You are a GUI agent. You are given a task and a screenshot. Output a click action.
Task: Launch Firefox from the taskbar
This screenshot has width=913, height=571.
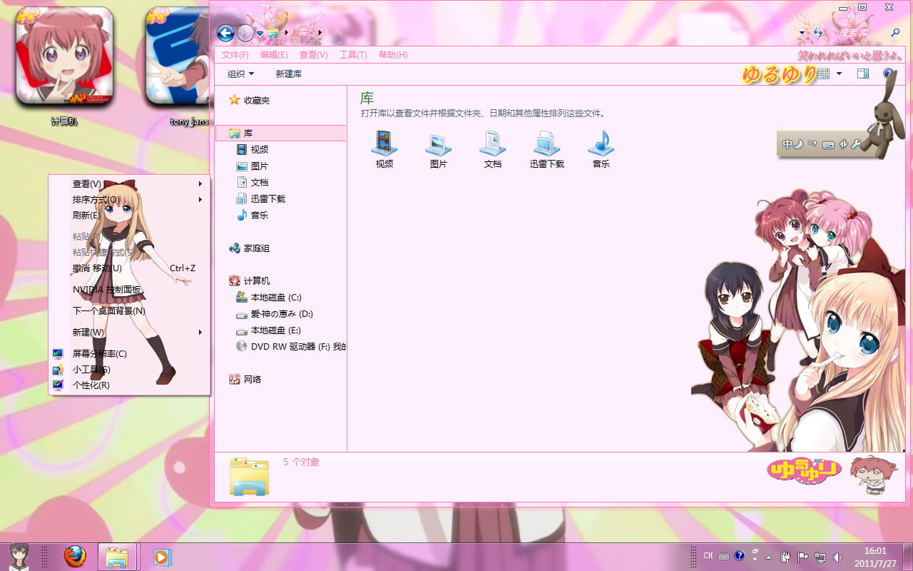[x=75, y=556]
